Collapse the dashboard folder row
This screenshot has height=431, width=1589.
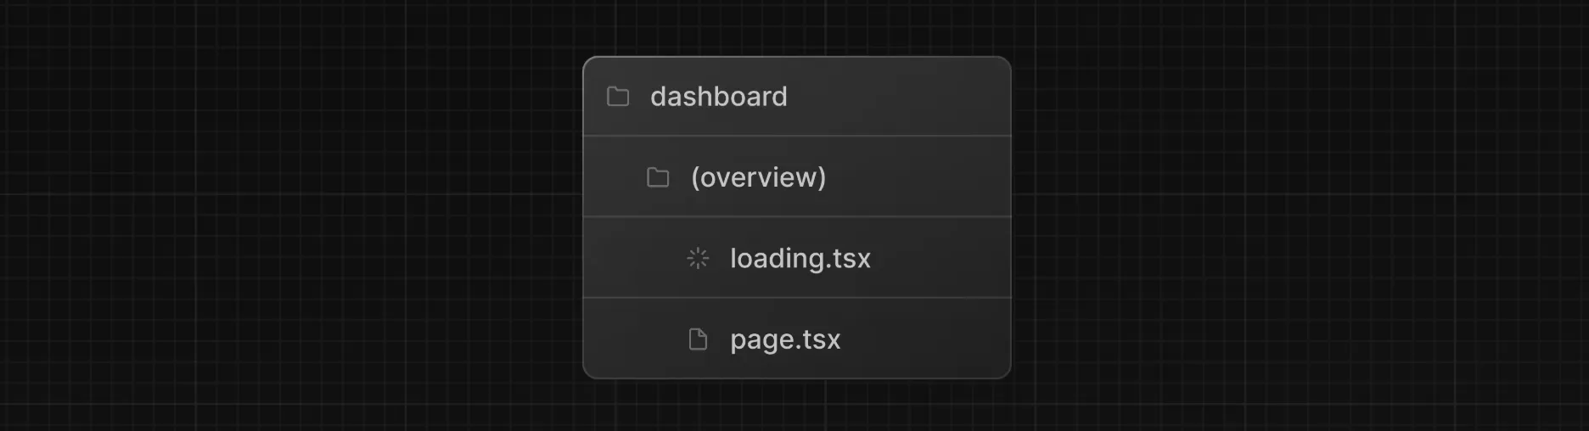point(797,96)
